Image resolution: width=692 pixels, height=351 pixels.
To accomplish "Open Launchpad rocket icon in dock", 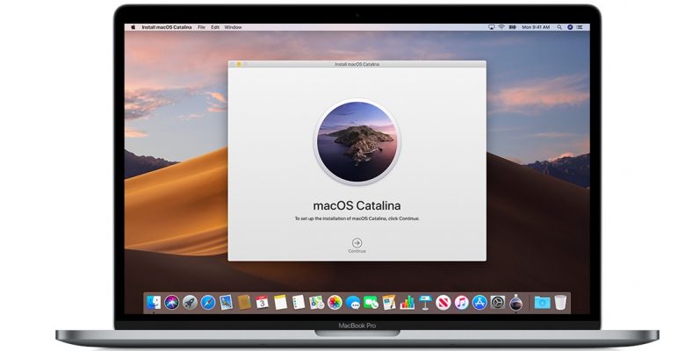I will point(190,302).
